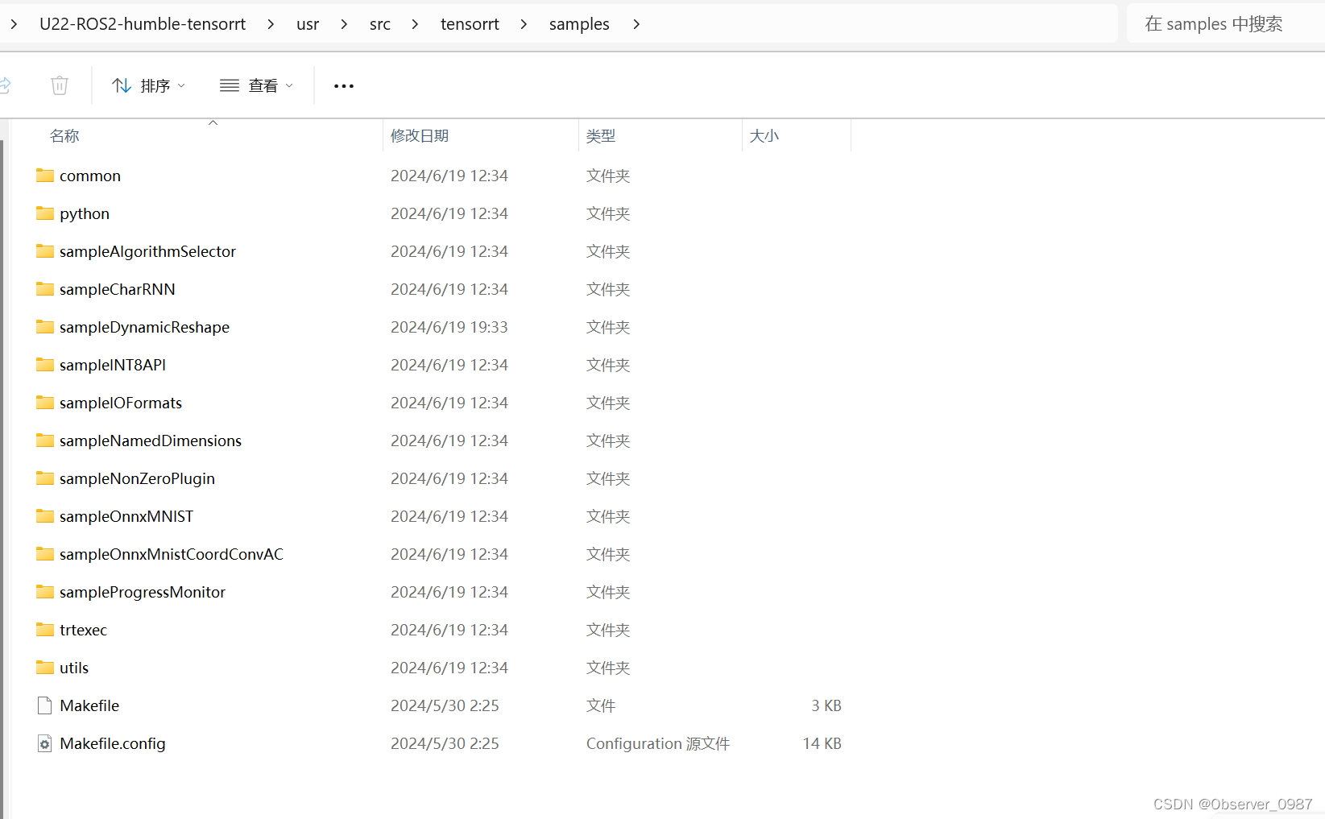Image resolution: width=1325 pixels, height=819 pixels.
Task: Click the sampleAlgorithmSelector folder icon
Action: (x=45, y=250)
